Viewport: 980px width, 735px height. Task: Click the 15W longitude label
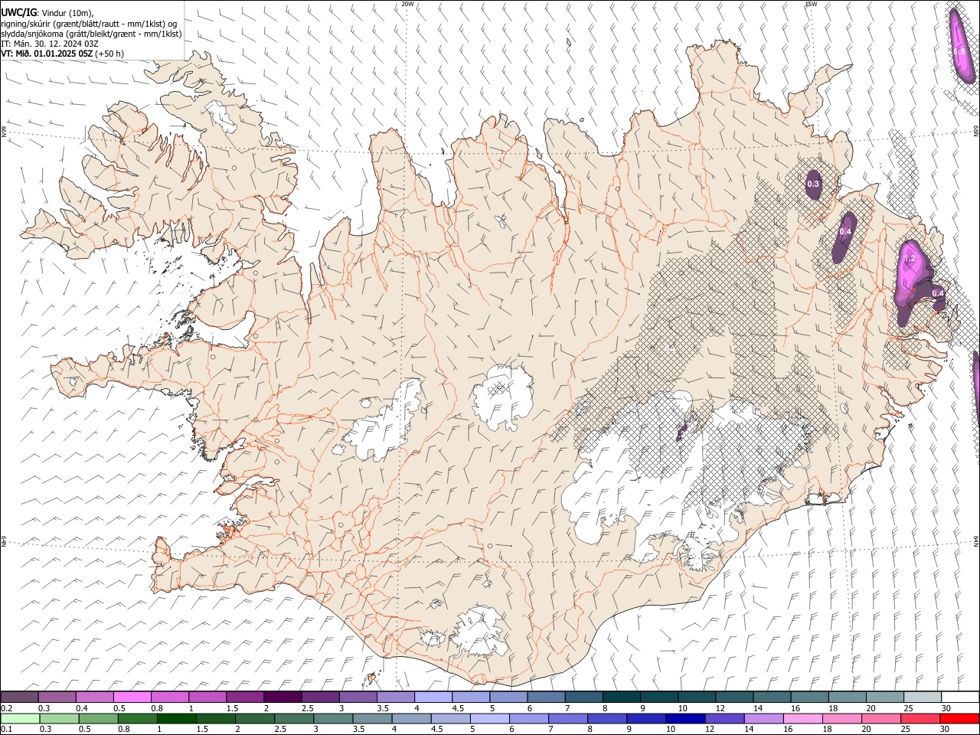[811, 4]
